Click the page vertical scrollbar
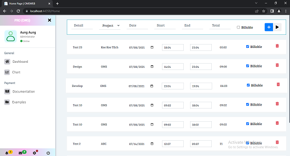Screen dimensions: 290x156 (289, 69)
